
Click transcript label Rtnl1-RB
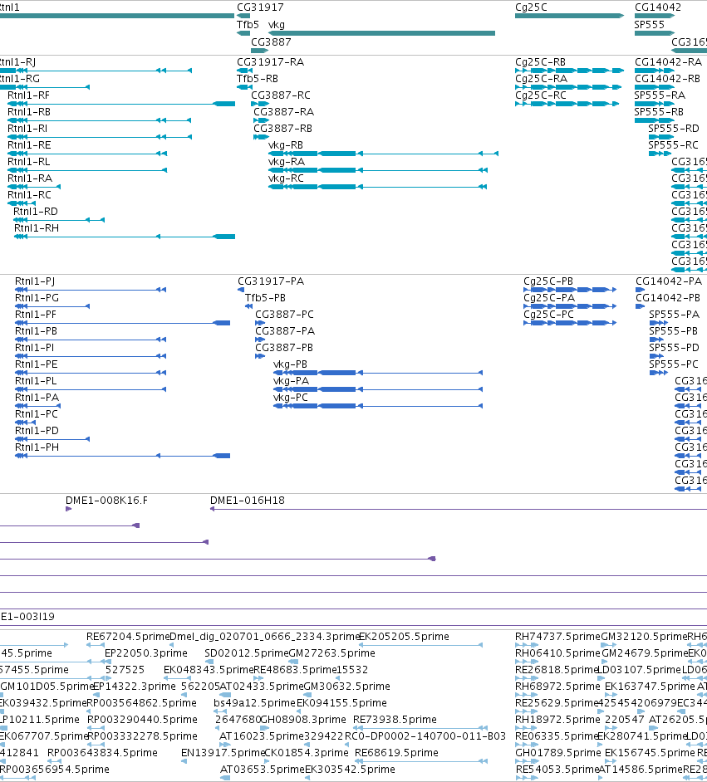[x=29, y=112]
